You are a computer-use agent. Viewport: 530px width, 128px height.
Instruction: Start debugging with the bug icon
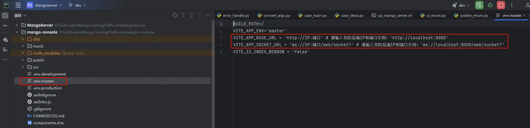490,5
